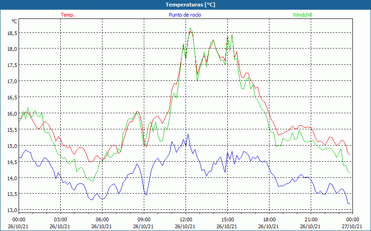Click the 17,0 y-axis value
This screenshot has width=371, height=231.
(x=13, y=82)
